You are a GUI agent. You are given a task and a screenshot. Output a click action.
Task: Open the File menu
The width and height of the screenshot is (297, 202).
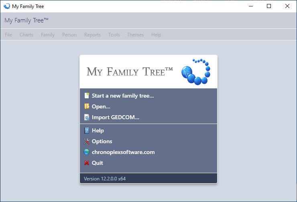(8, 35)
